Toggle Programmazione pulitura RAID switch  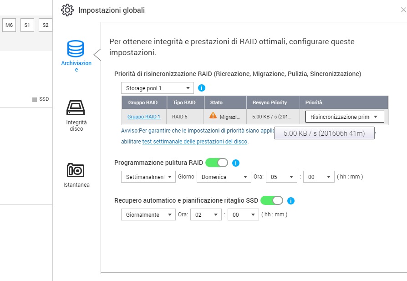point(217,163)
